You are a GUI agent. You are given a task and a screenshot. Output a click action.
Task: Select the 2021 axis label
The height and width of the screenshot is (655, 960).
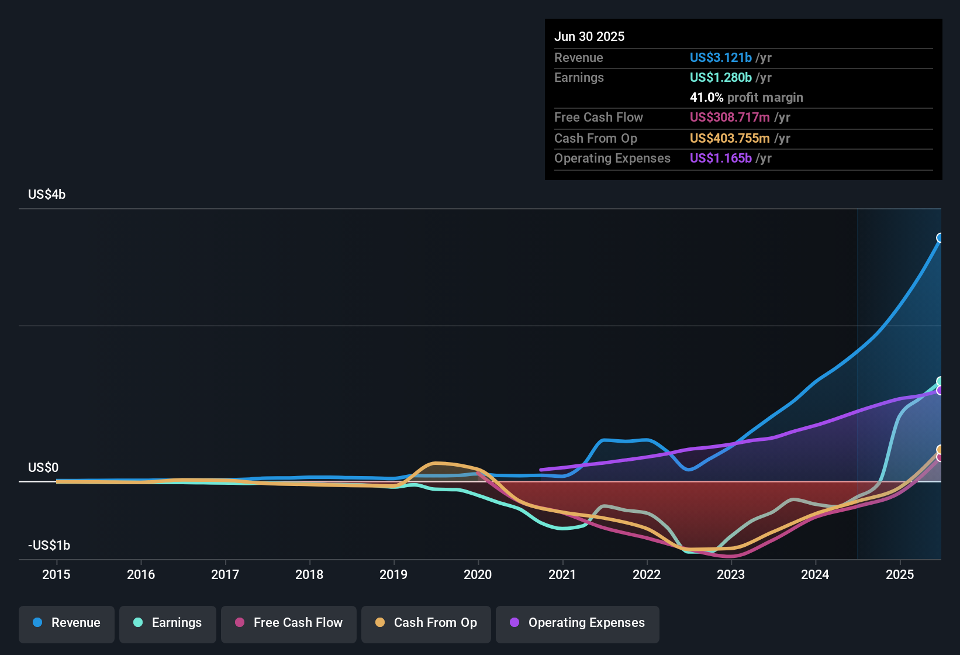click(x=562, y=575)
